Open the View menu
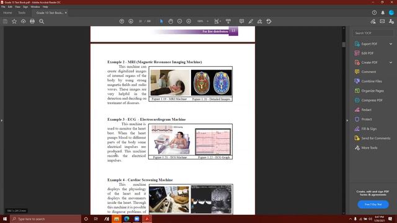 pos(17,7)
